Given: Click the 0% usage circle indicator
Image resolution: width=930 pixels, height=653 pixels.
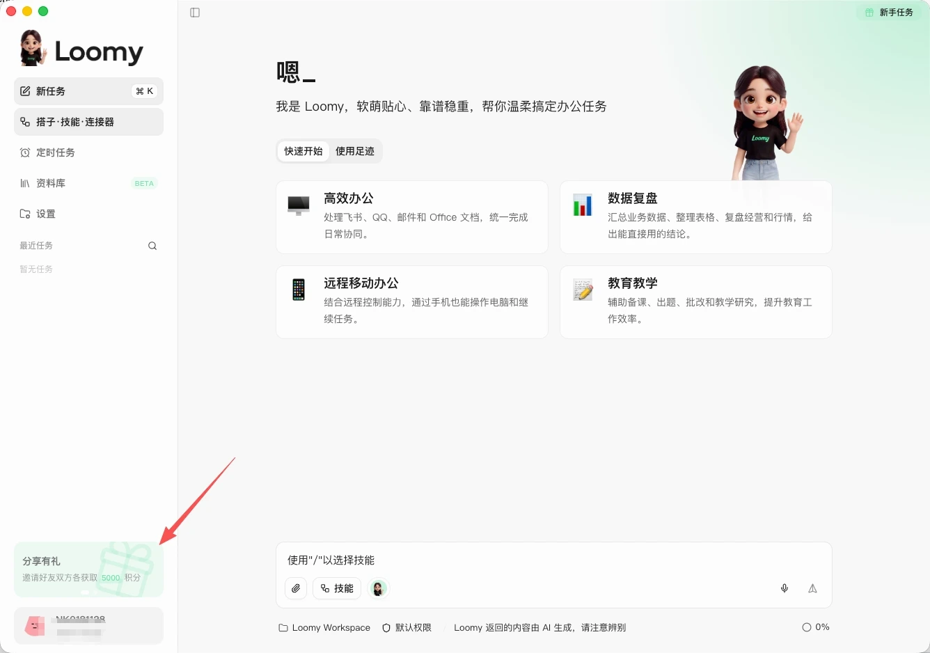Looking at the screenshot, I should pos(816,627).
